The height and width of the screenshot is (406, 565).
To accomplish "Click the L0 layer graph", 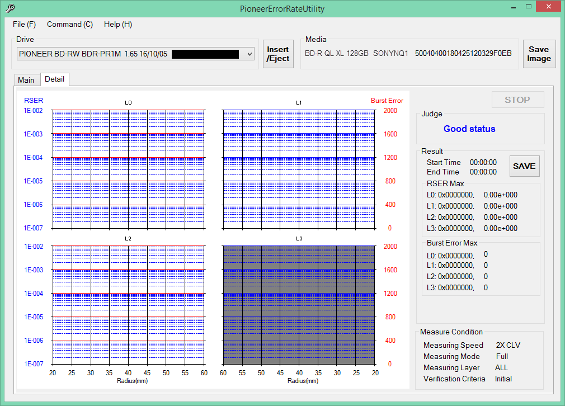I will (x=128, y=169).
